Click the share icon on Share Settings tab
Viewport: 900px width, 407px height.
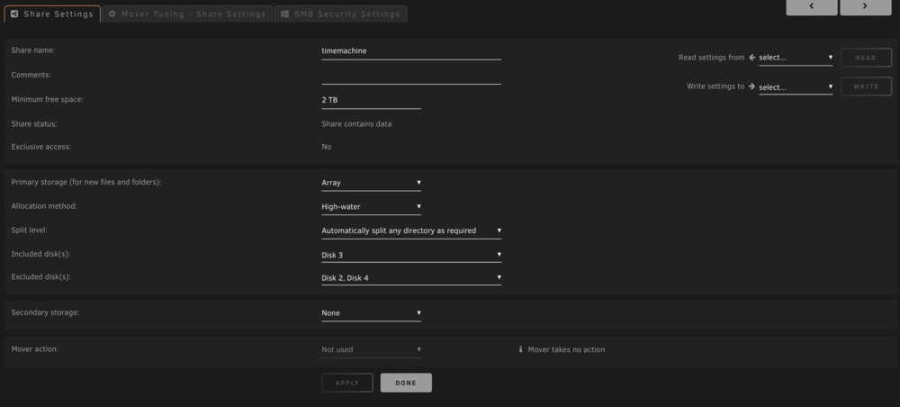coord(15,14)
